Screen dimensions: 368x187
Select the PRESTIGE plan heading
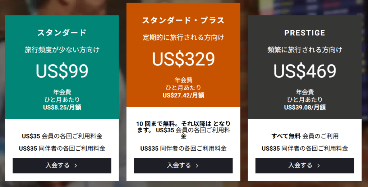pos(305,33)
